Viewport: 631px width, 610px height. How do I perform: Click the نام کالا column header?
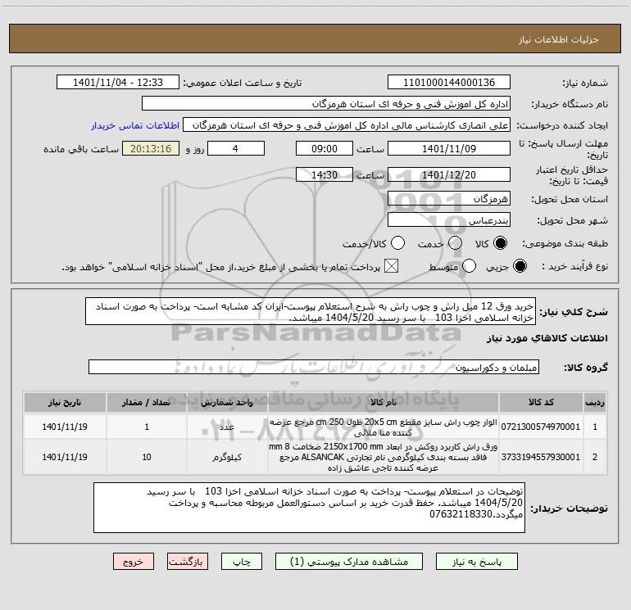384,402
